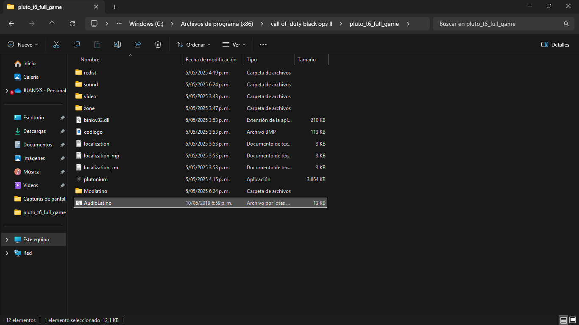Expand the hidden breadcrumb ellipsis
579x325 pixels.
(119, 24)
